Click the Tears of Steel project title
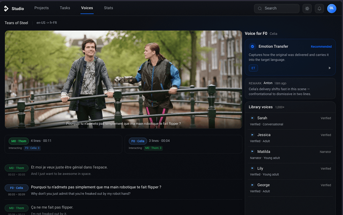 click(x=16, y=23)
